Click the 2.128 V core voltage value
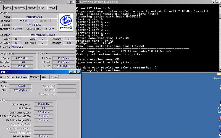Image resolution: width=221 pixels, height=138 pixels. pos(50,29)
